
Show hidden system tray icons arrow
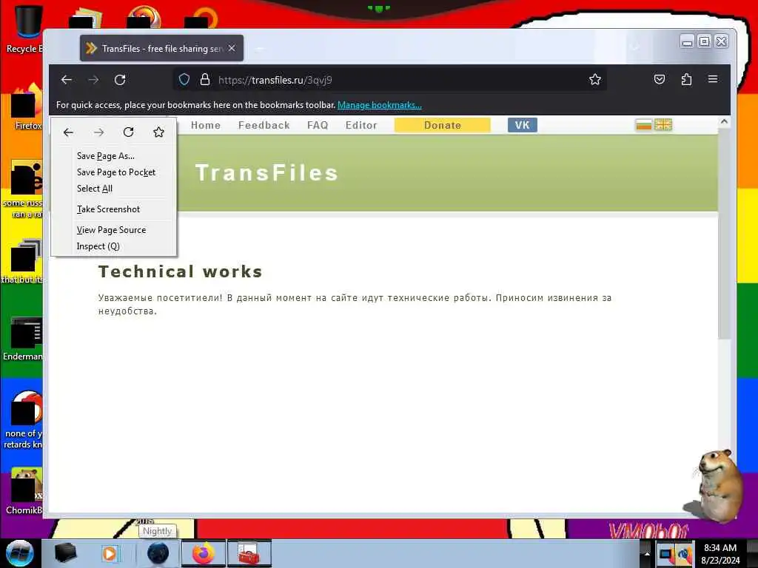(x=647, y=554)
